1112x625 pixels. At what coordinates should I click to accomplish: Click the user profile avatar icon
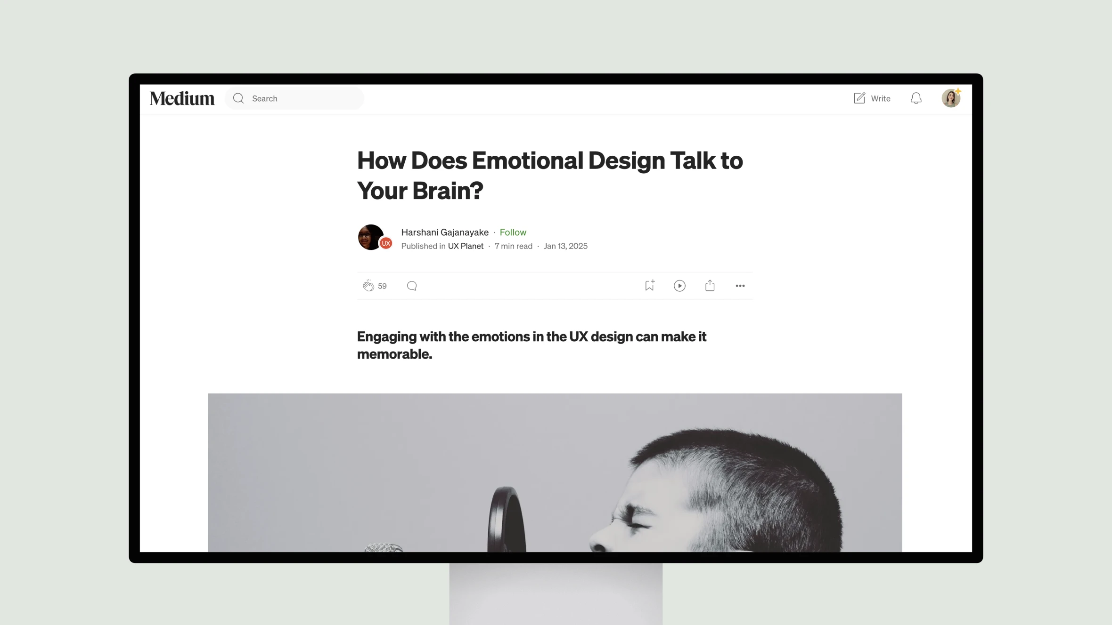[x=951, y=98]
